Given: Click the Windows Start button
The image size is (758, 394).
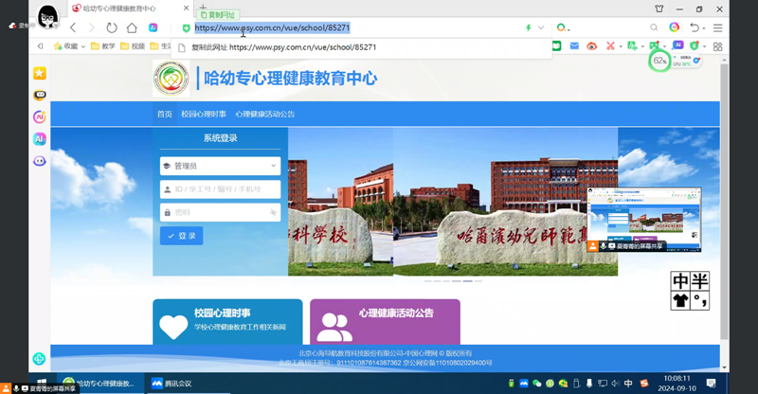Looking at the screenshot, I should coord(42,384).
